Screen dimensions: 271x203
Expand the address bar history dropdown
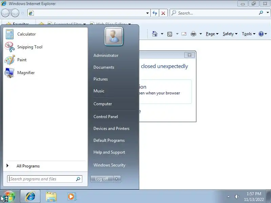click(x=147, y=13)
